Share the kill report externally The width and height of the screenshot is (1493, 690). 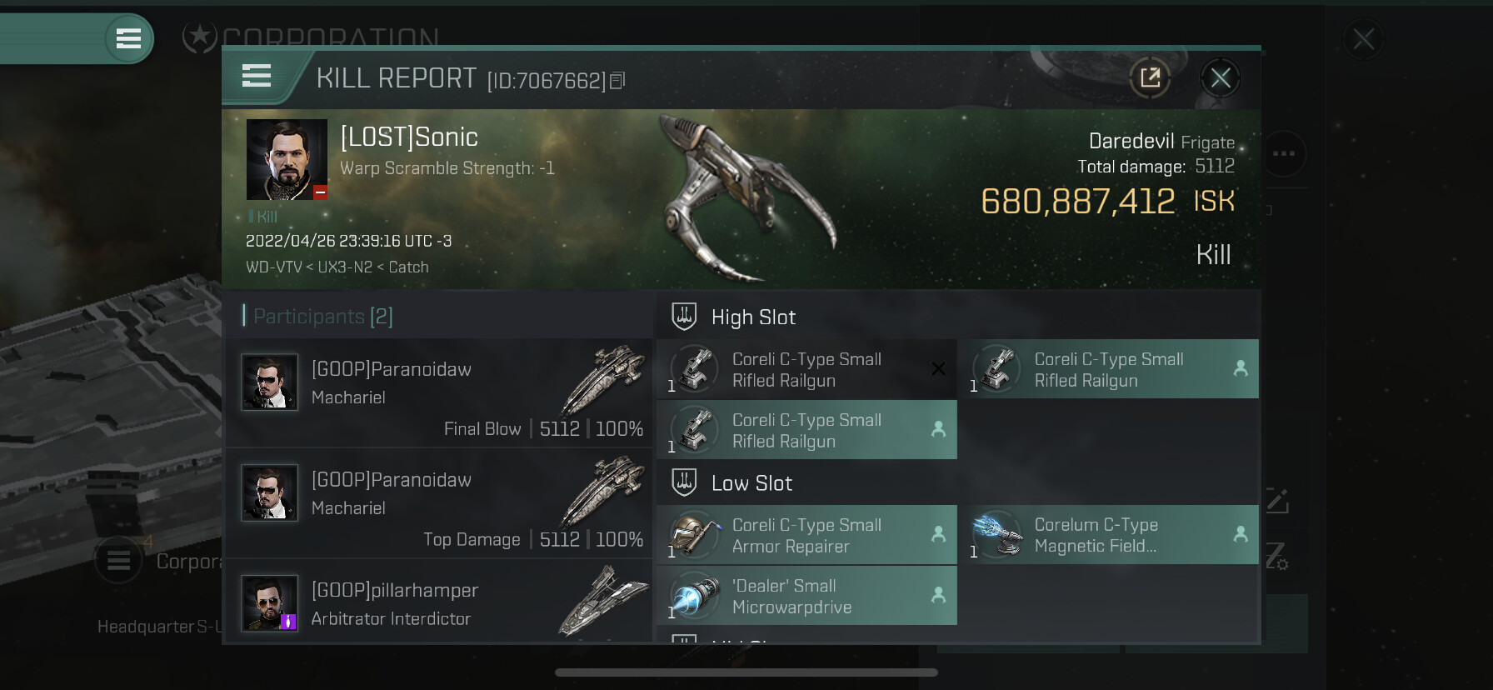click(x=1150, y=78)
